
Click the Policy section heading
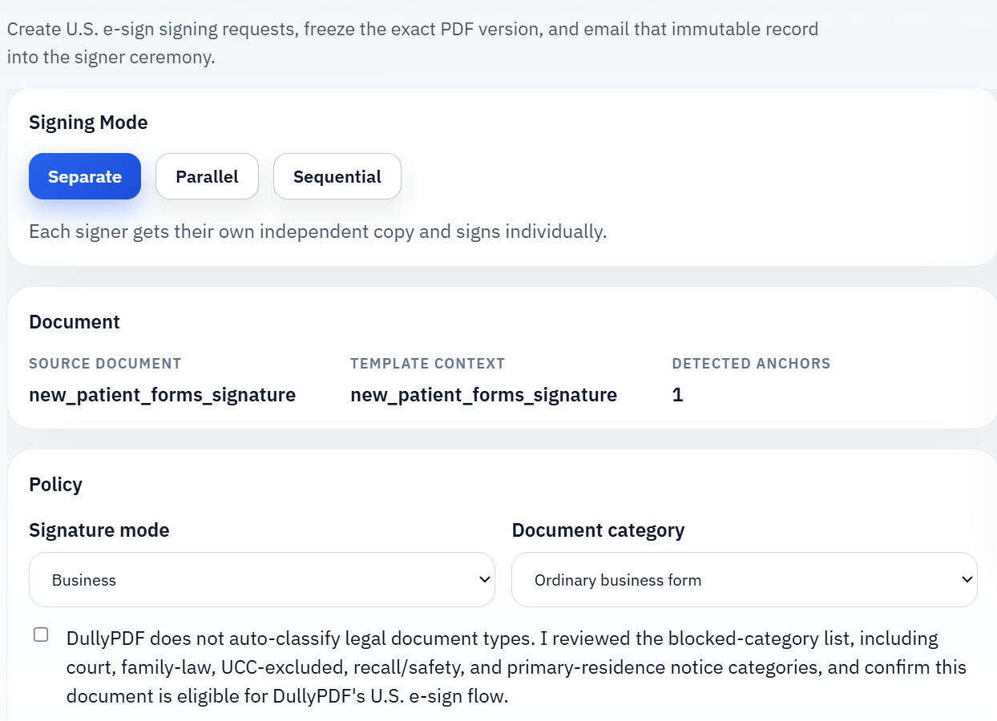[55, 484]
